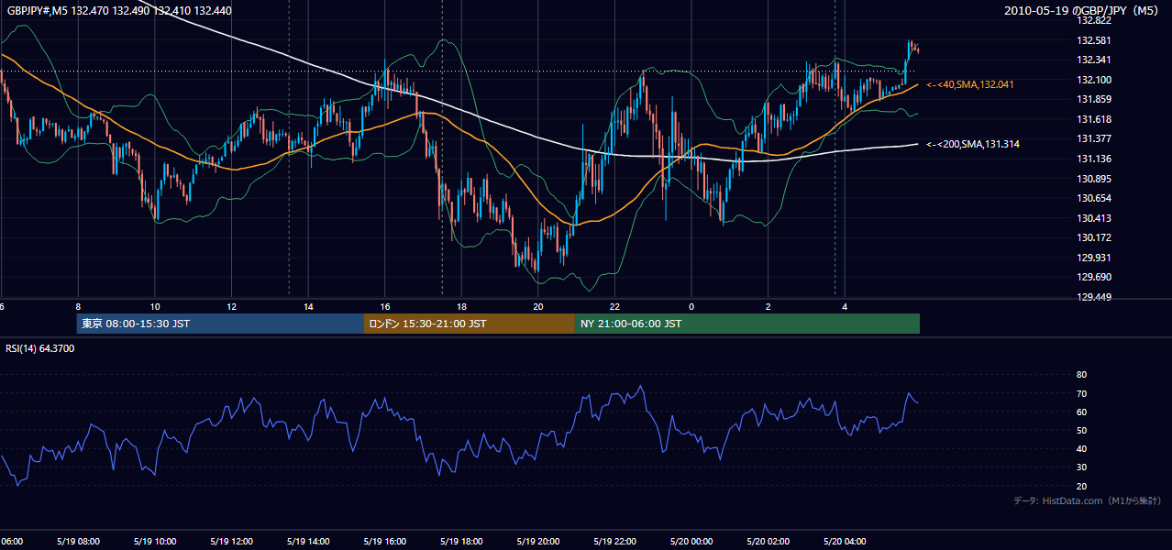Click the RSI axis level 70

click(x=1081, y=393)
